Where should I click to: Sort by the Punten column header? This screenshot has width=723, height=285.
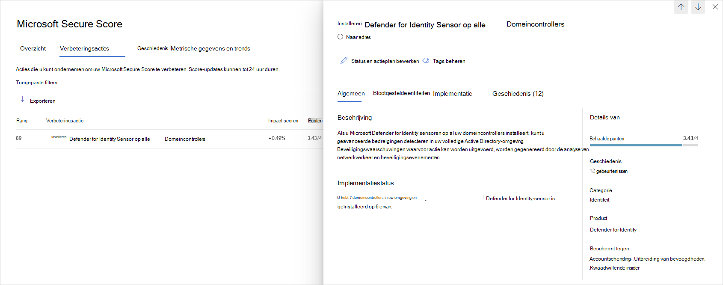point(315,121)
